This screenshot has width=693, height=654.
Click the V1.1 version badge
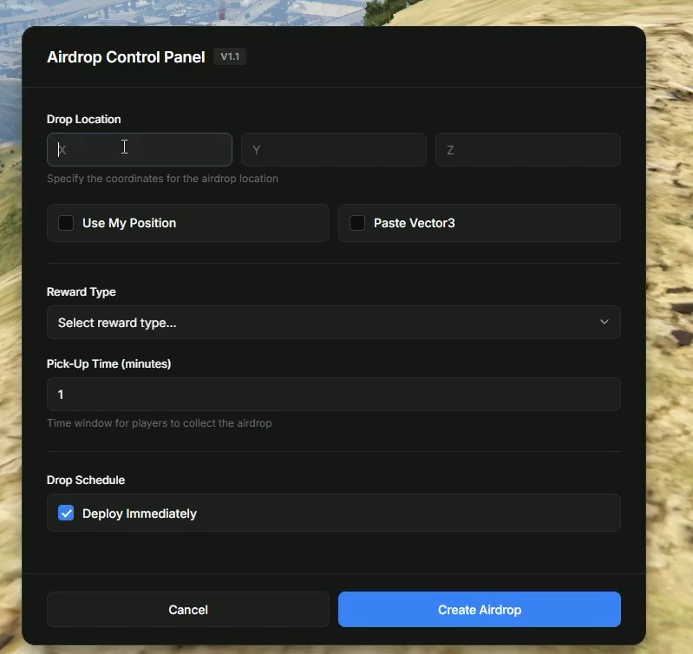point(230,56)
